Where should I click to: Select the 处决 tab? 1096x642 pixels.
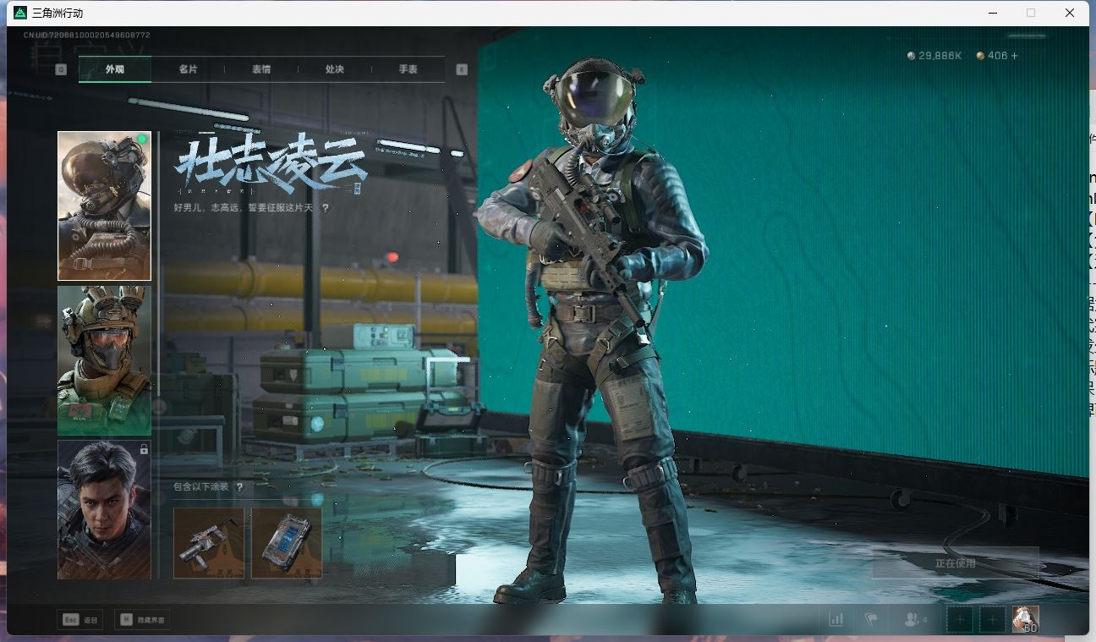(x=335, y=69)
